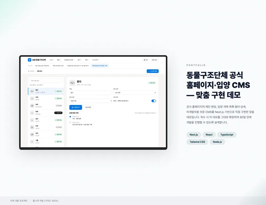The image size is (266, 205).
Task: Click the blue 새 개체 등록 button
Action: [x=153, y=71]
